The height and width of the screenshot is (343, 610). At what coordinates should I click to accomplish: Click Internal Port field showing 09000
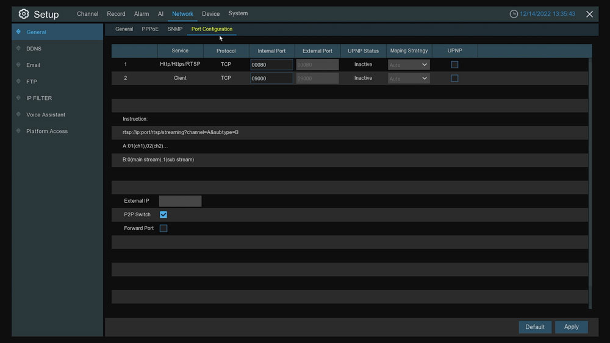click(271, 78)
